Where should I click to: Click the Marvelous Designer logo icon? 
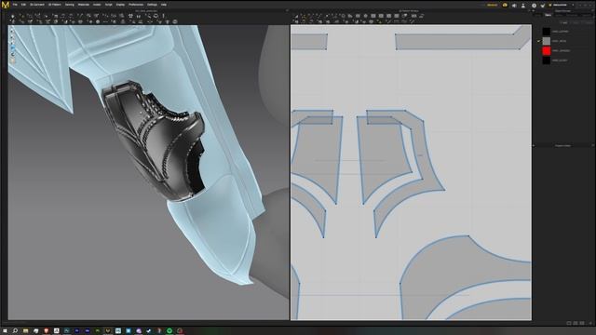(x=5, y=5)
